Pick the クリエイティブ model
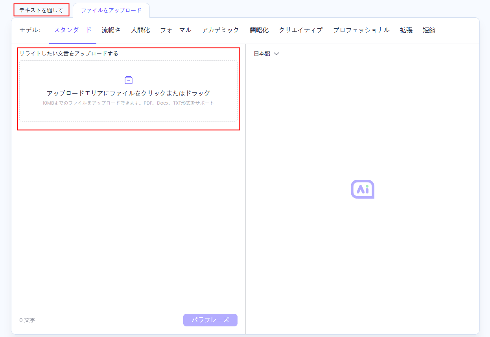Viewport: 490px width, 337px height. pyautogui.click(x=301, y=30)
